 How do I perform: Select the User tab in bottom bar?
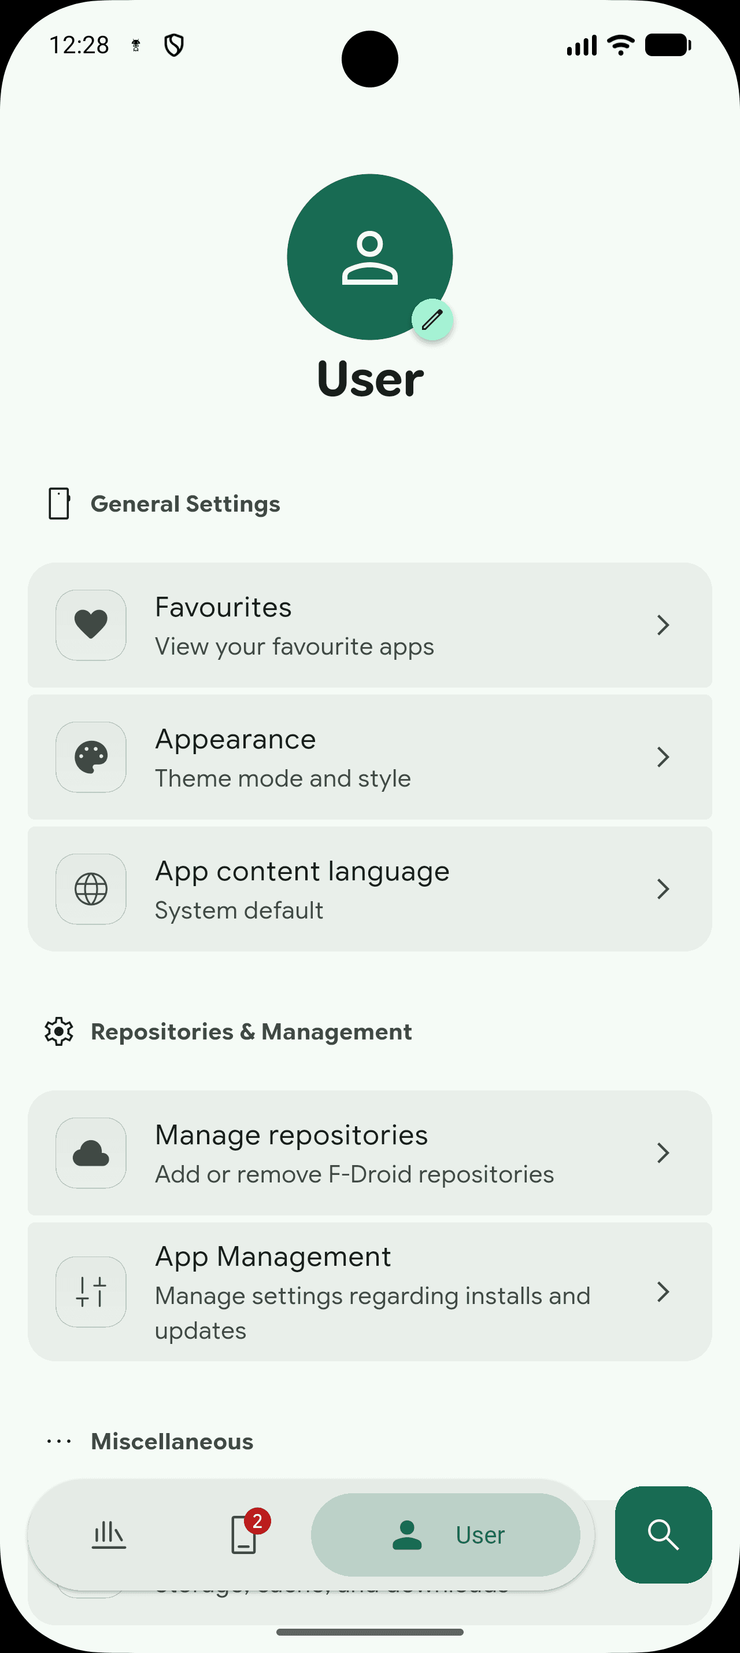[x=446, y=1535]
